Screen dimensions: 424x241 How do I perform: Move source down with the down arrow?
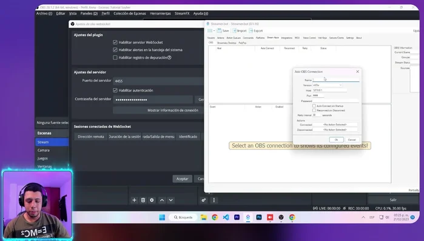[170, 200]
